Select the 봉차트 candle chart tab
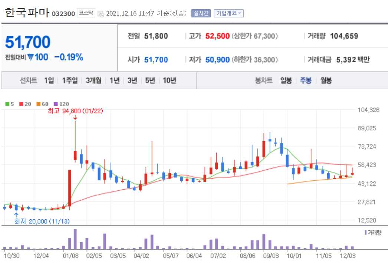388x263 pixels. coord(263,81)
